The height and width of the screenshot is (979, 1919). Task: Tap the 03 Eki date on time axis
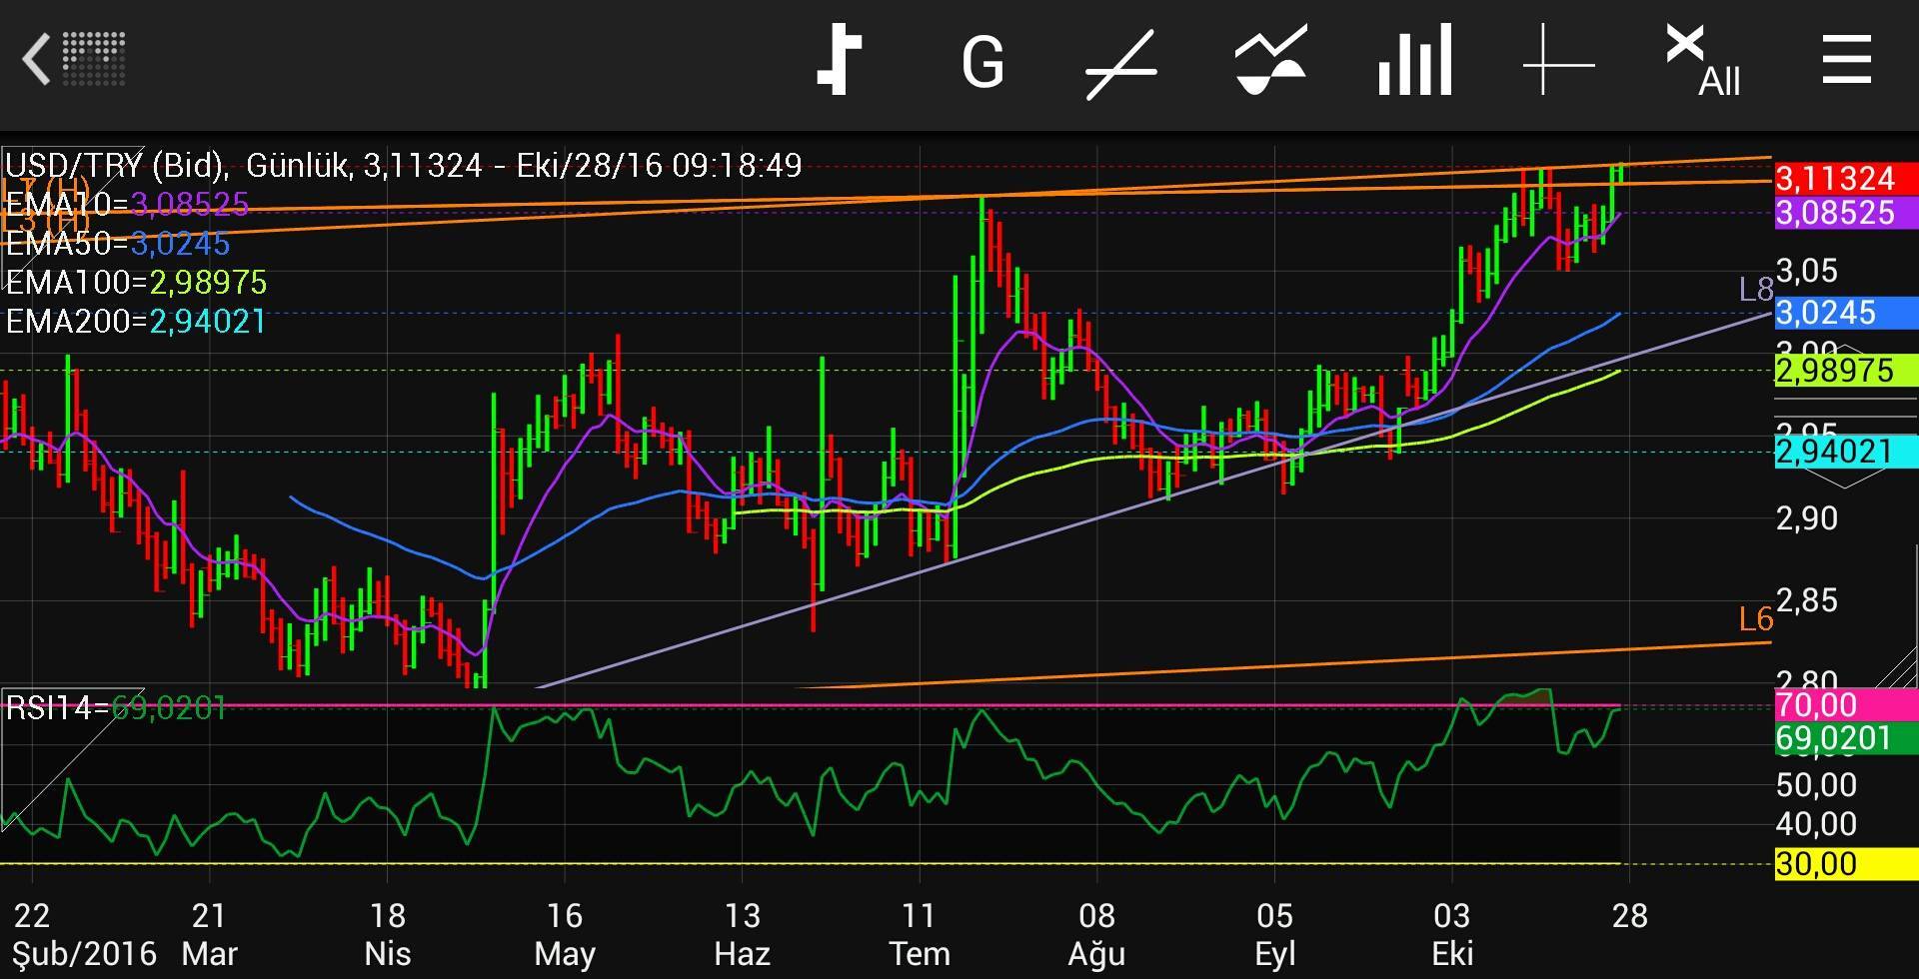coord(1451,933)
